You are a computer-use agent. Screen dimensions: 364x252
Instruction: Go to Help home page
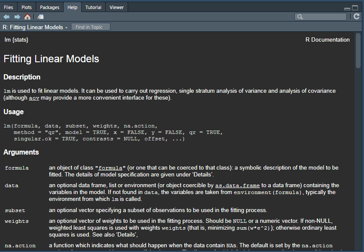click(x=27, y=17)
